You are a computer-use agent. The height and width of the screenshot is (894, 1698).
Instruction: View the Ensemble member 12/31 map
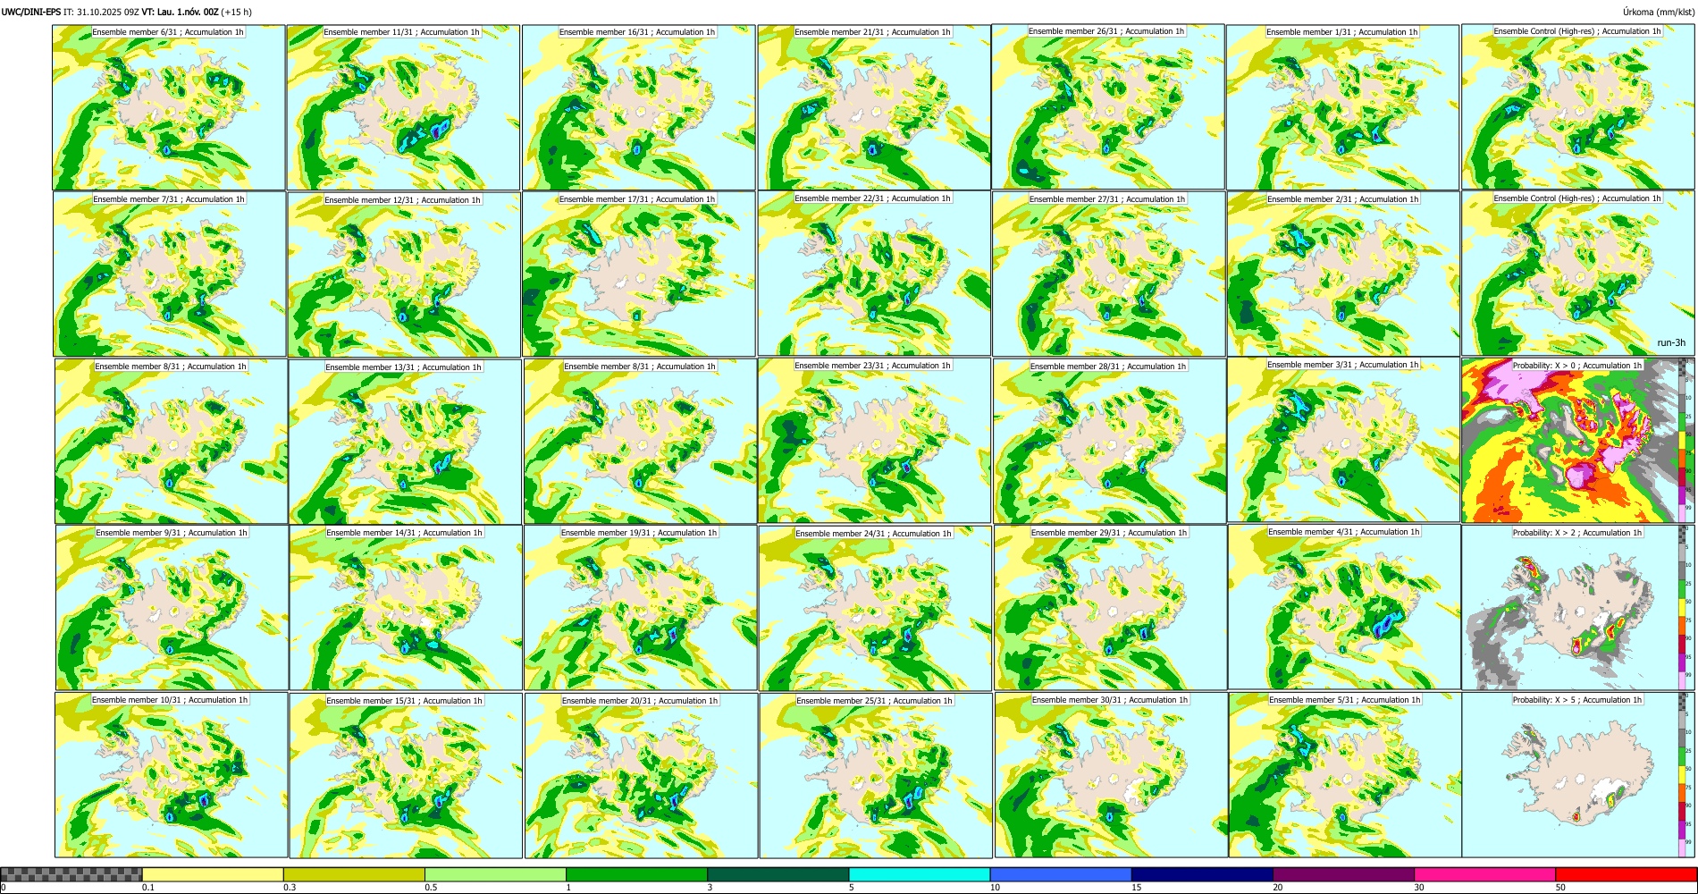(x=404, y=274)
